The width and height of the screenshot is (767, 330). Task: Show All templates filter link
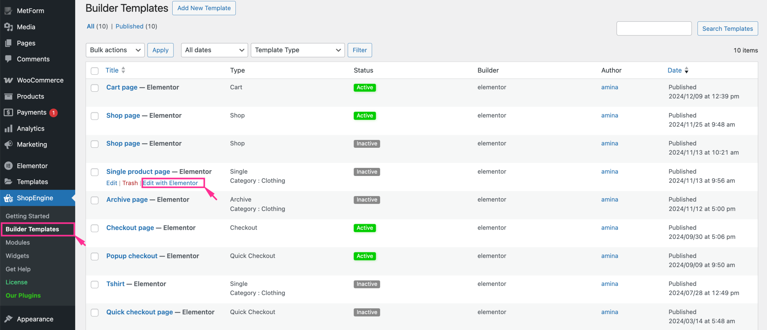[90, 26]
